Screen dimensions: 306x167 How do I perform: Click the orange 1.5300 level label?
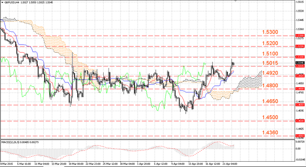point(270,32)
